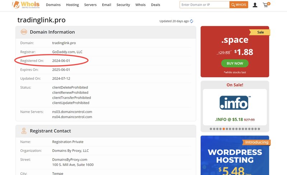Click the 2025-06-01 expiry date
Image resolution: width=287 pixels, height=175 pixels.
tap(61, 69)
